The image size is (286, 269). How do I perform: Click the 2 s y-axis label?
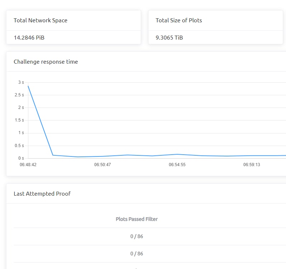[21, 108]
